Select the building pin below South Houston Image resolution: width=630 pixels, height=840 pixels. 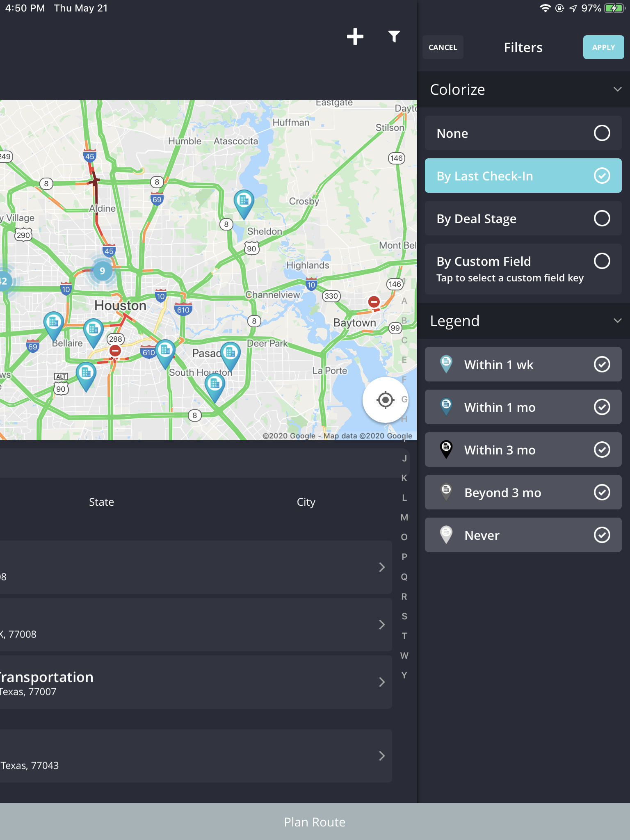215,388
